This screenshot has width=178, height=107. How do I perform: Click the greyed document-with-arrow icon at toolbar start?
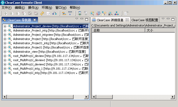click(x=5, y=13)
